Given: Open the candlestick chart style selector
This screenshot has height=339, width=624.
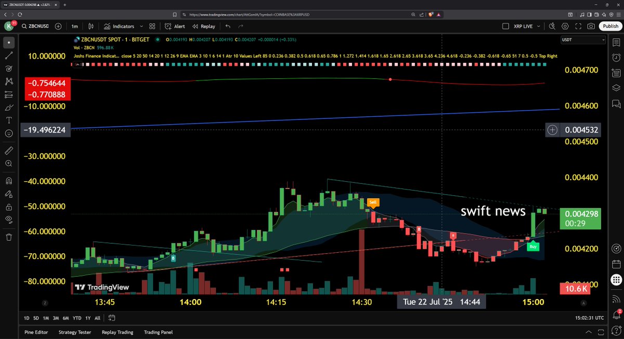Looking at the screenshot, I should tap(91, 26).
